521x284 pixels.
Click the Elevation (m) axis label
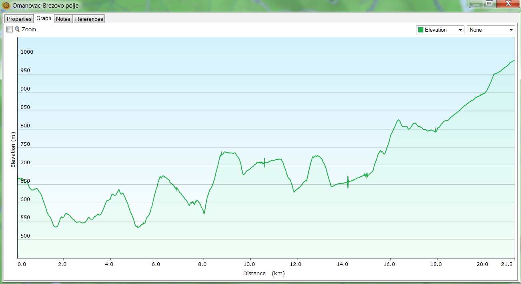(13, 151)
